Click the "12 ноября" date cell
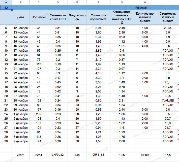179x162 pixels. click(21, 28)
